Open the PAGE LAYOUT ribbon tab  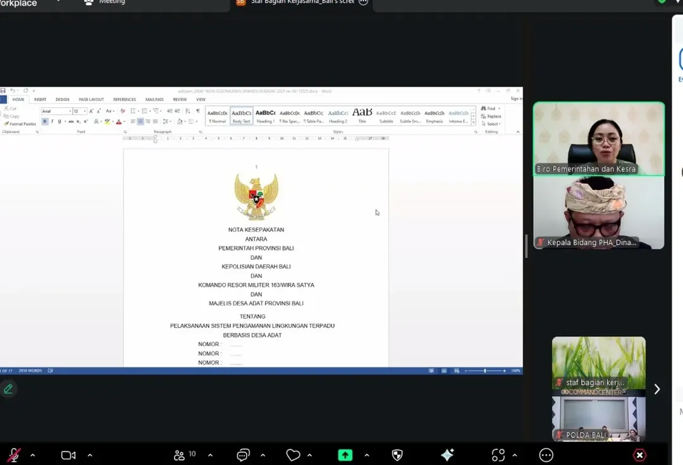pyautogui.click(x=91, y=99)
